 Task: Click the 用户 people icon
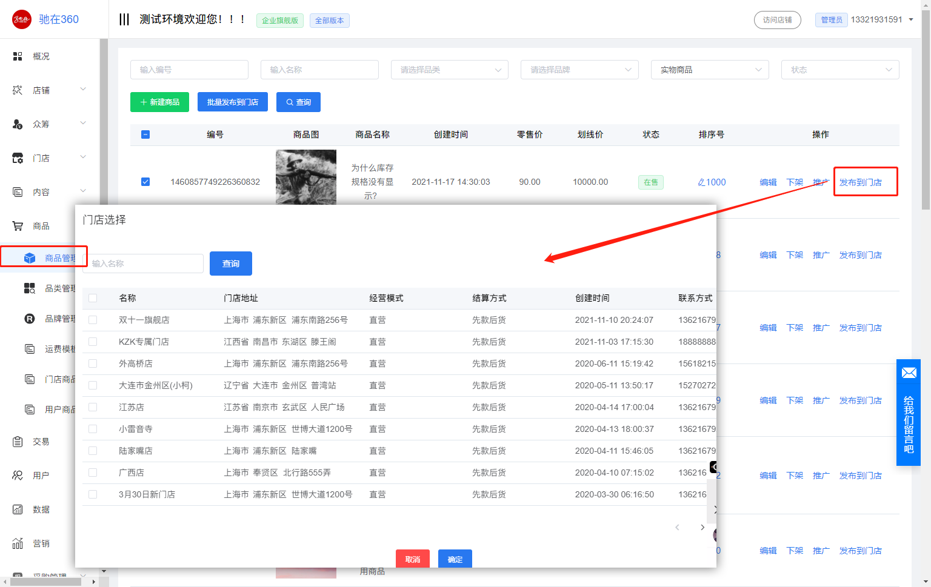coord(18,476)
